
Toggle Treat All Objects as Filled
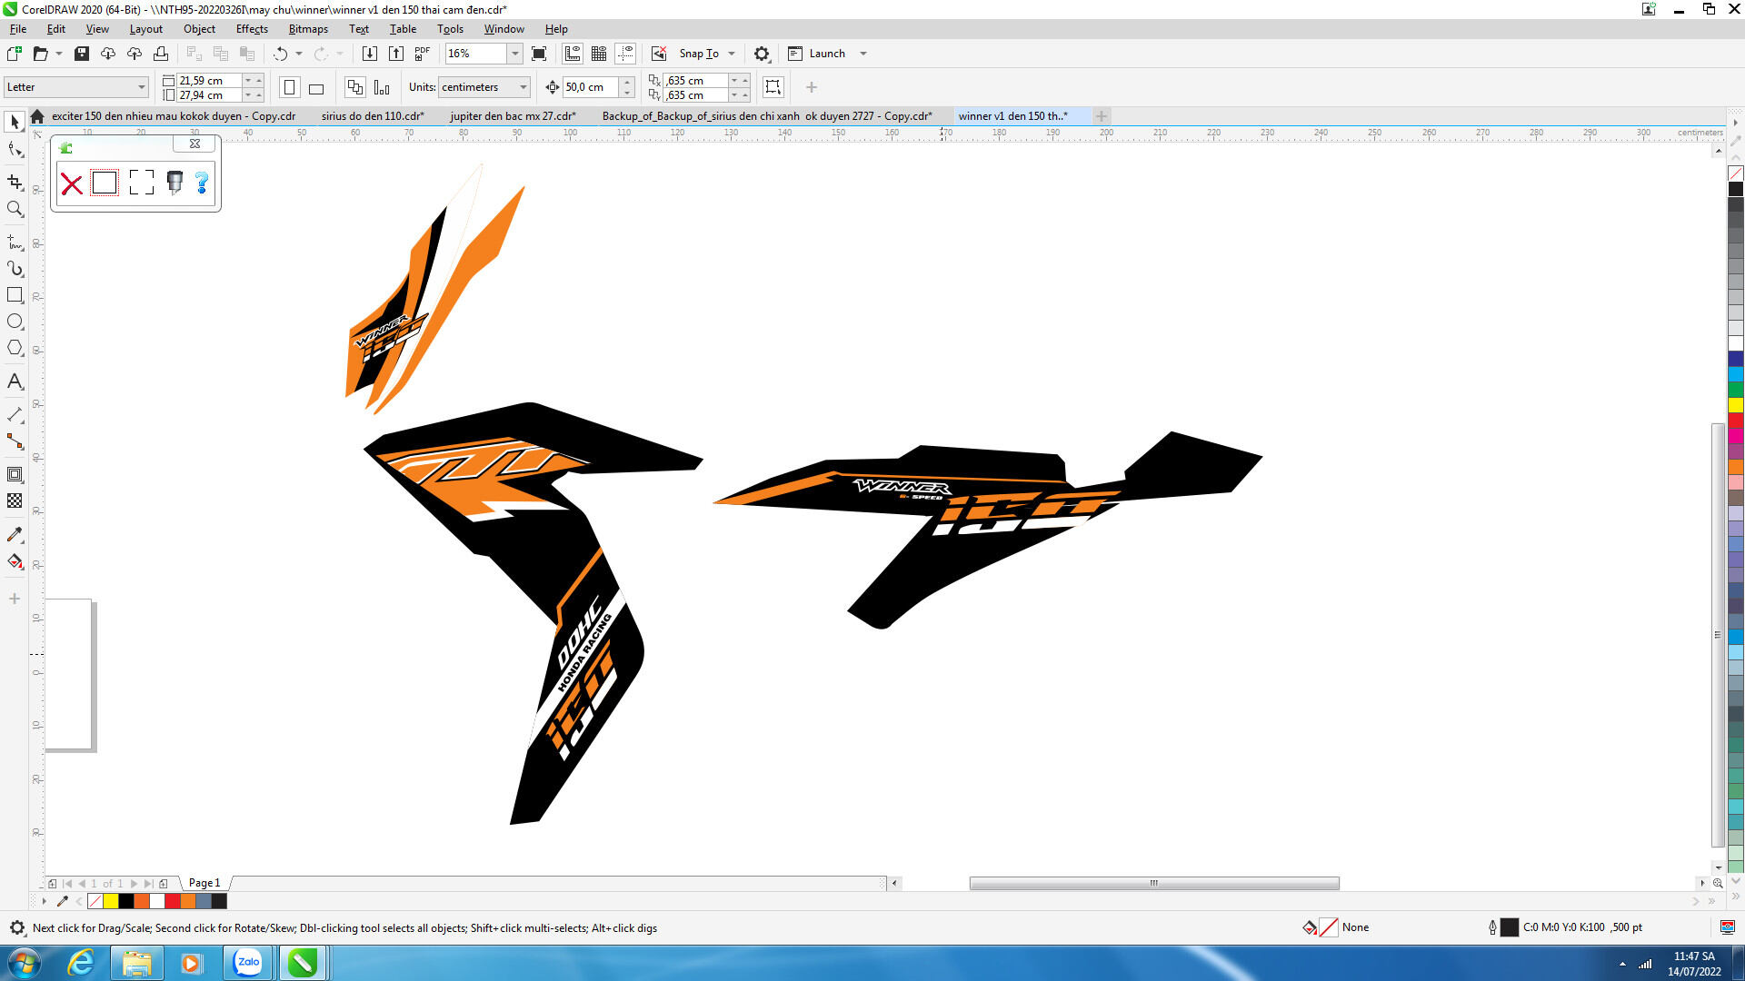pyautogui.click(x=773, y=87)
